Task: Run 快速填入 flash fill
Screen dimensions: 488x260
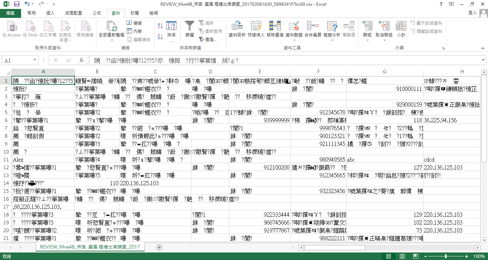Action: pos(256,30)
